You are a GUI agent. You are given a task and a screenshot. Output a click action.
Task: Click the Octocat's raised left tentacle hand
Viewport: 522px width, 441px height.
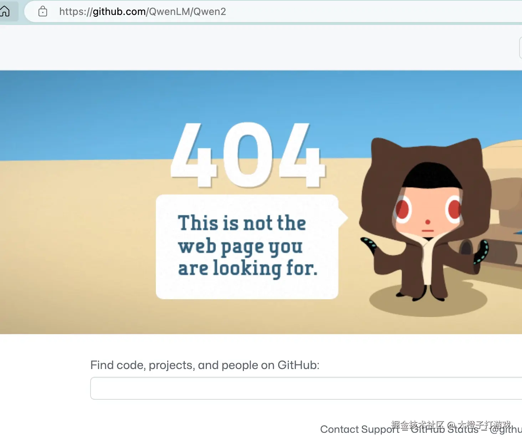click(369, 245)
